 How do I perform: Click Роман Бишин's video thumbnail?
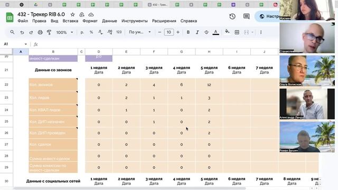click(307, 137)
